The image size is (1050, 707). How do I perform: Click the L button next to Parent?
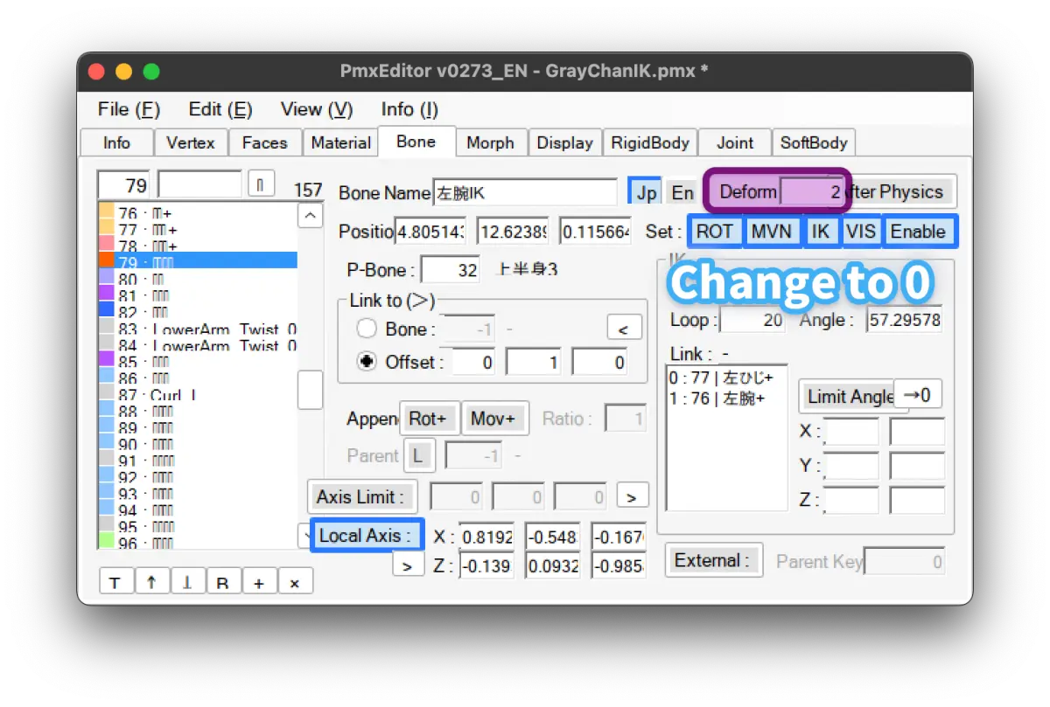click(417, 455)
